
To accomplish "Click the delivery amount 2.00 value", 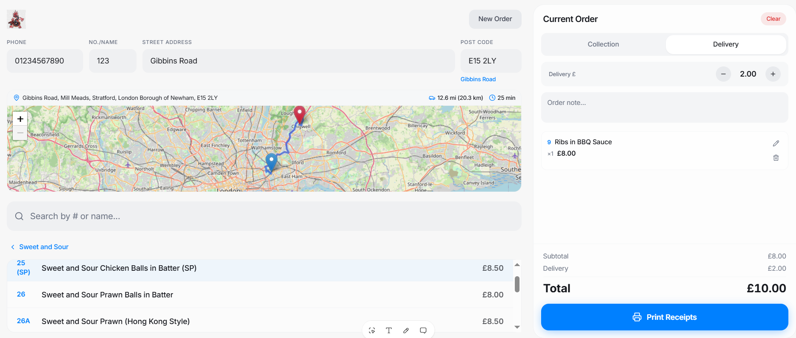I will pyautogui.click(x=748, y=74).
